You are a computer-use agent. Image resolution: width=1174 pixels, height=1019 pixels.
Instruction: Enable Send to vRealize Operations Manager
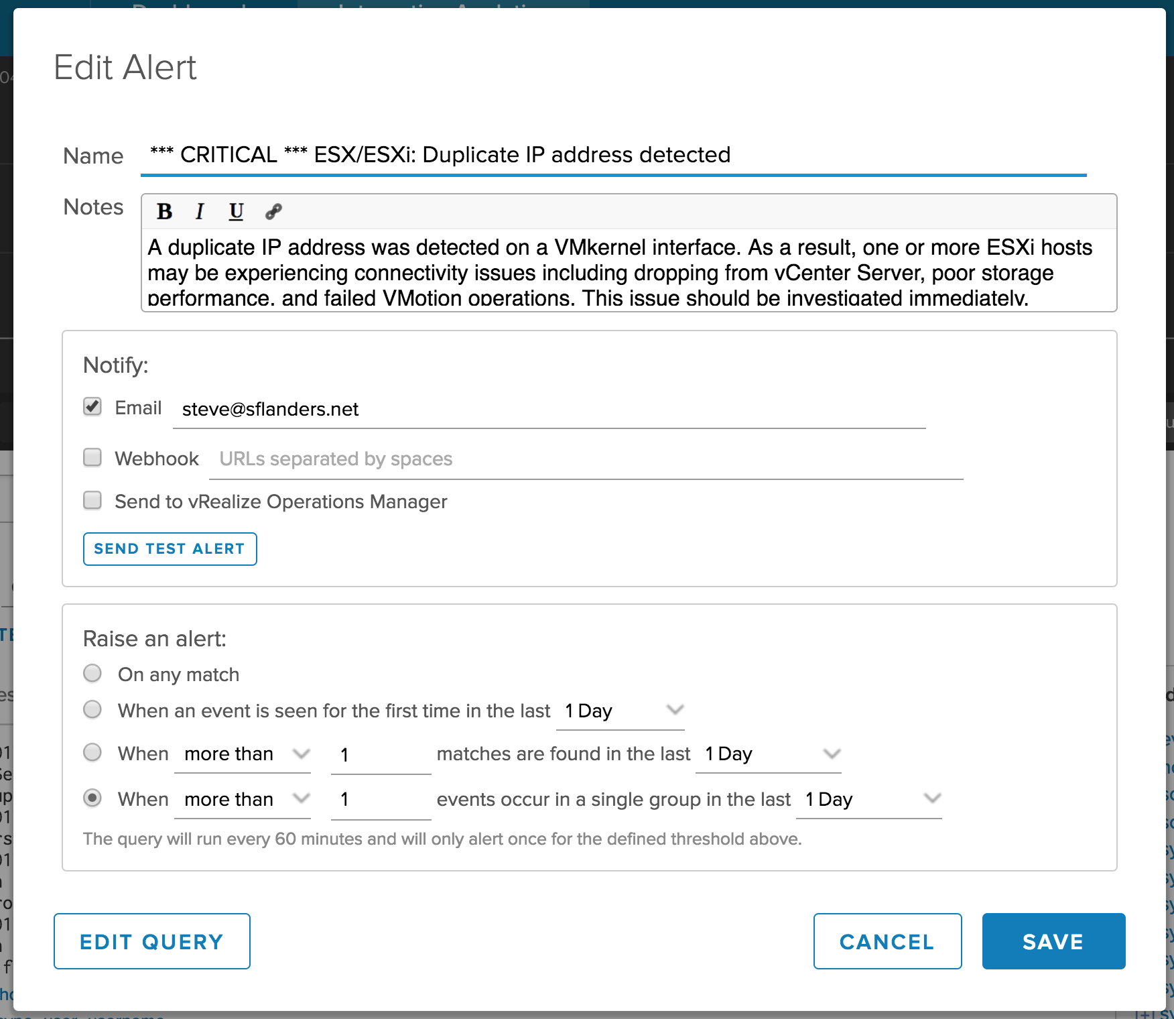coord(92,501)
